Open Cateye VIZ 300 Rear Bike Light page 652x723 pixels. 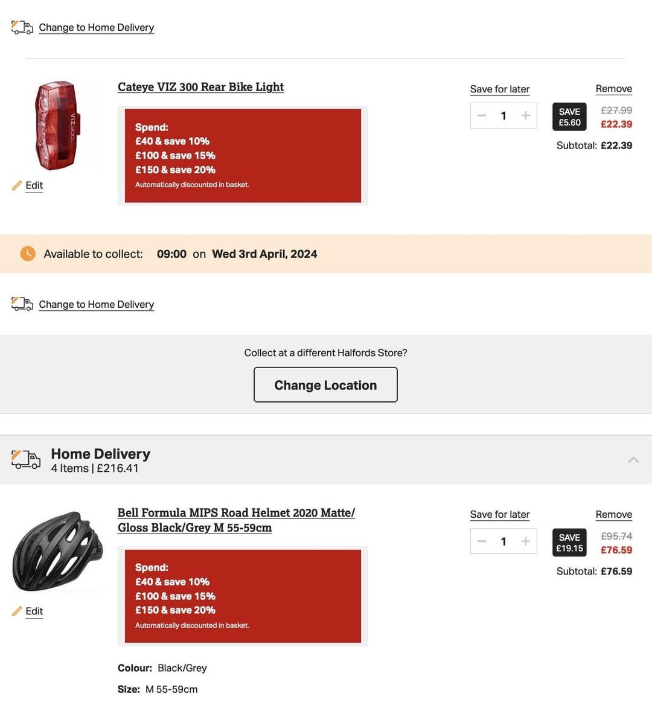(x=200, y=87)
